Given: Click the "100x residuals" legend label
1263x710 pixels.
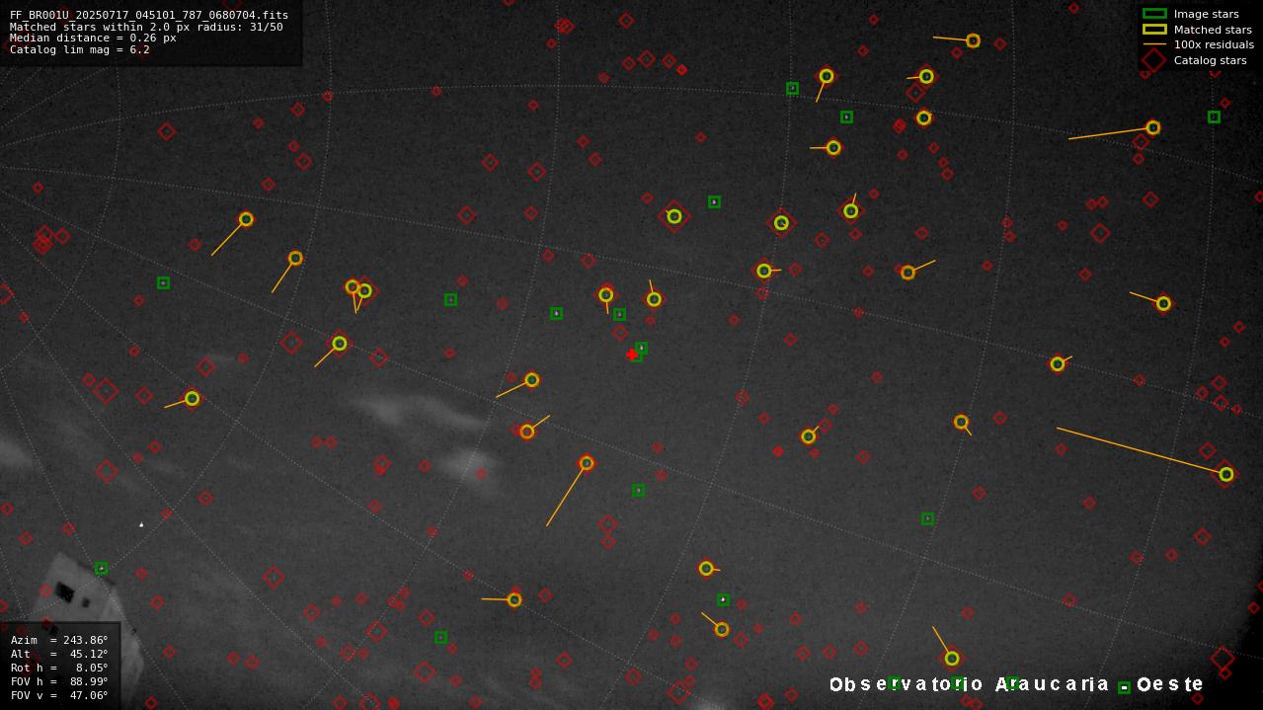Looking at the screenshot, I should 1214,44.
